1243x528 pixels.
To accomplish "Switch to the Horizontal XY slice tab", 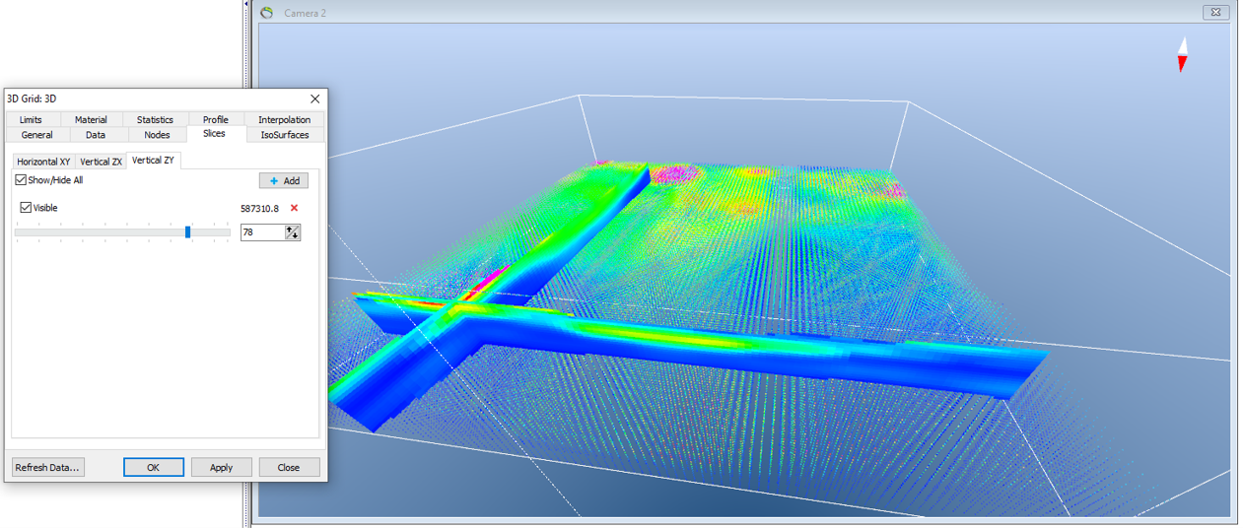I will coord(43,162).
